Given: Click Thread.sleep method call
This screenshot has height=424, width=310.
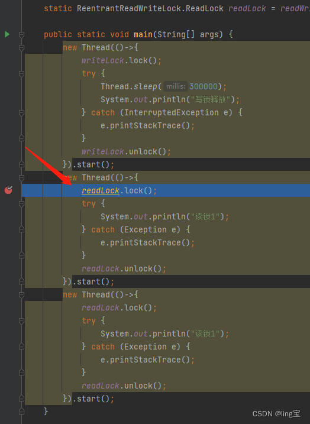Looking at the screenshot, I should (x=129, y=86).
